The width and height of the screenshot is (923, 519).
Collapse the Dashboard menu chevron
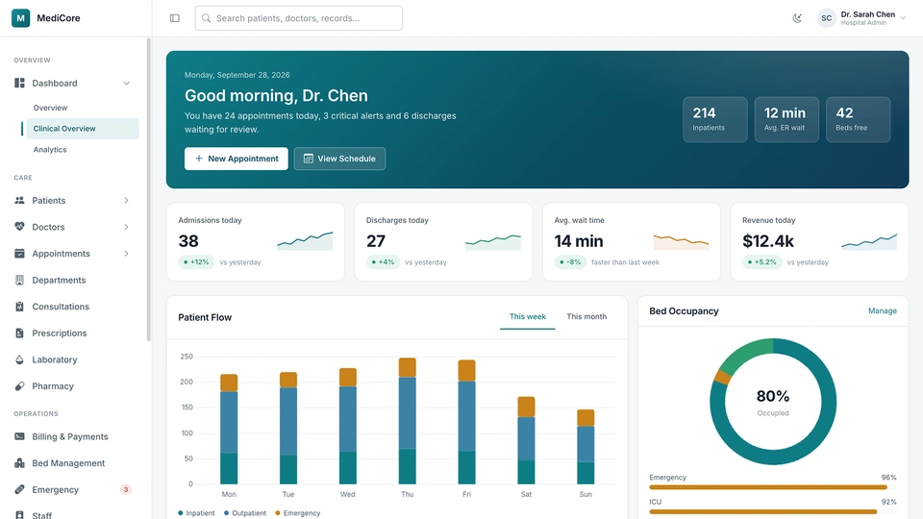127,83
